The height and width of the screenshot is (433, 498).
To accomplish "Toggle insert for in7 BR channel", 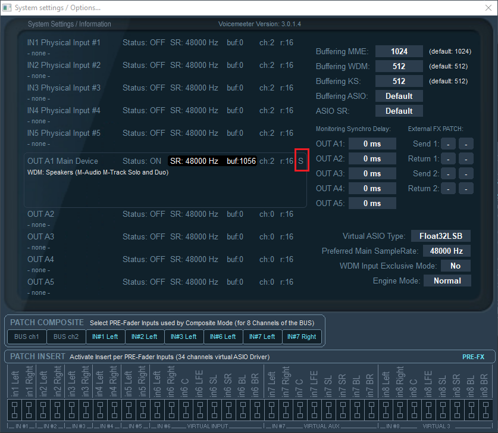I will [370, 409].
